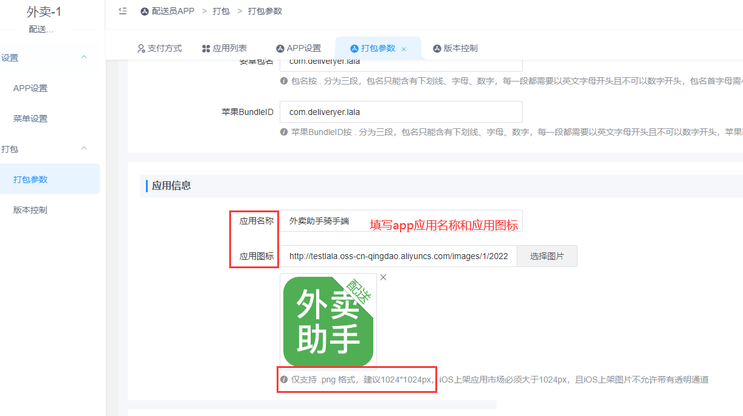Image resolution: width=743 pixels, height=416 pixels.
Task: Collapse the 设置 sidebar group
Action: pyautogui.click(x=85, y=57)
